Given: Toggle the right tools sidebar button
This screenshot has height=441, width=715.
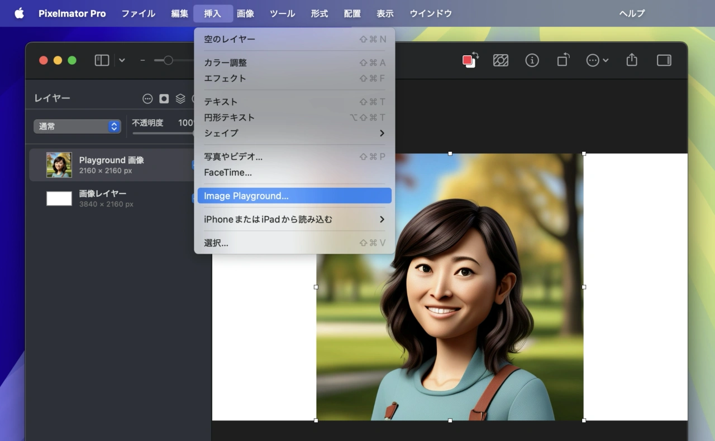Looking at the screenshot, I should click(x=664, y=60).
